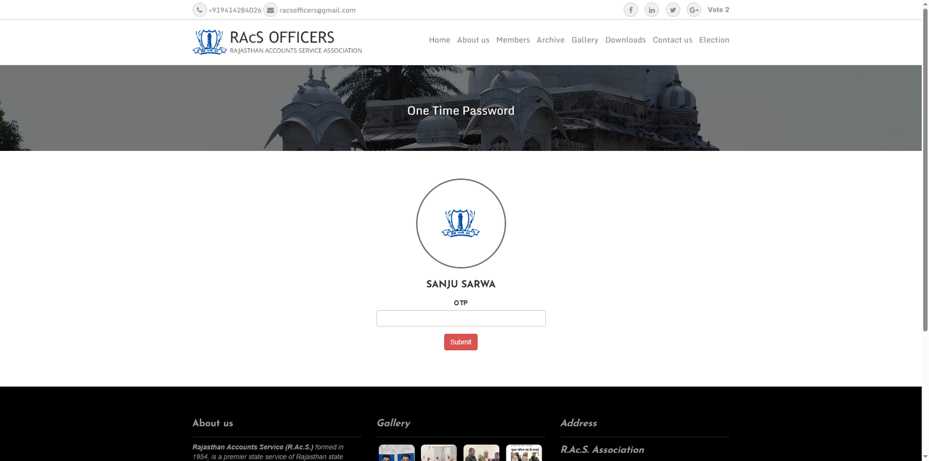Click the footer About us heading
The width and height of the screenshot is (929, 461).
tap(213, 423)
